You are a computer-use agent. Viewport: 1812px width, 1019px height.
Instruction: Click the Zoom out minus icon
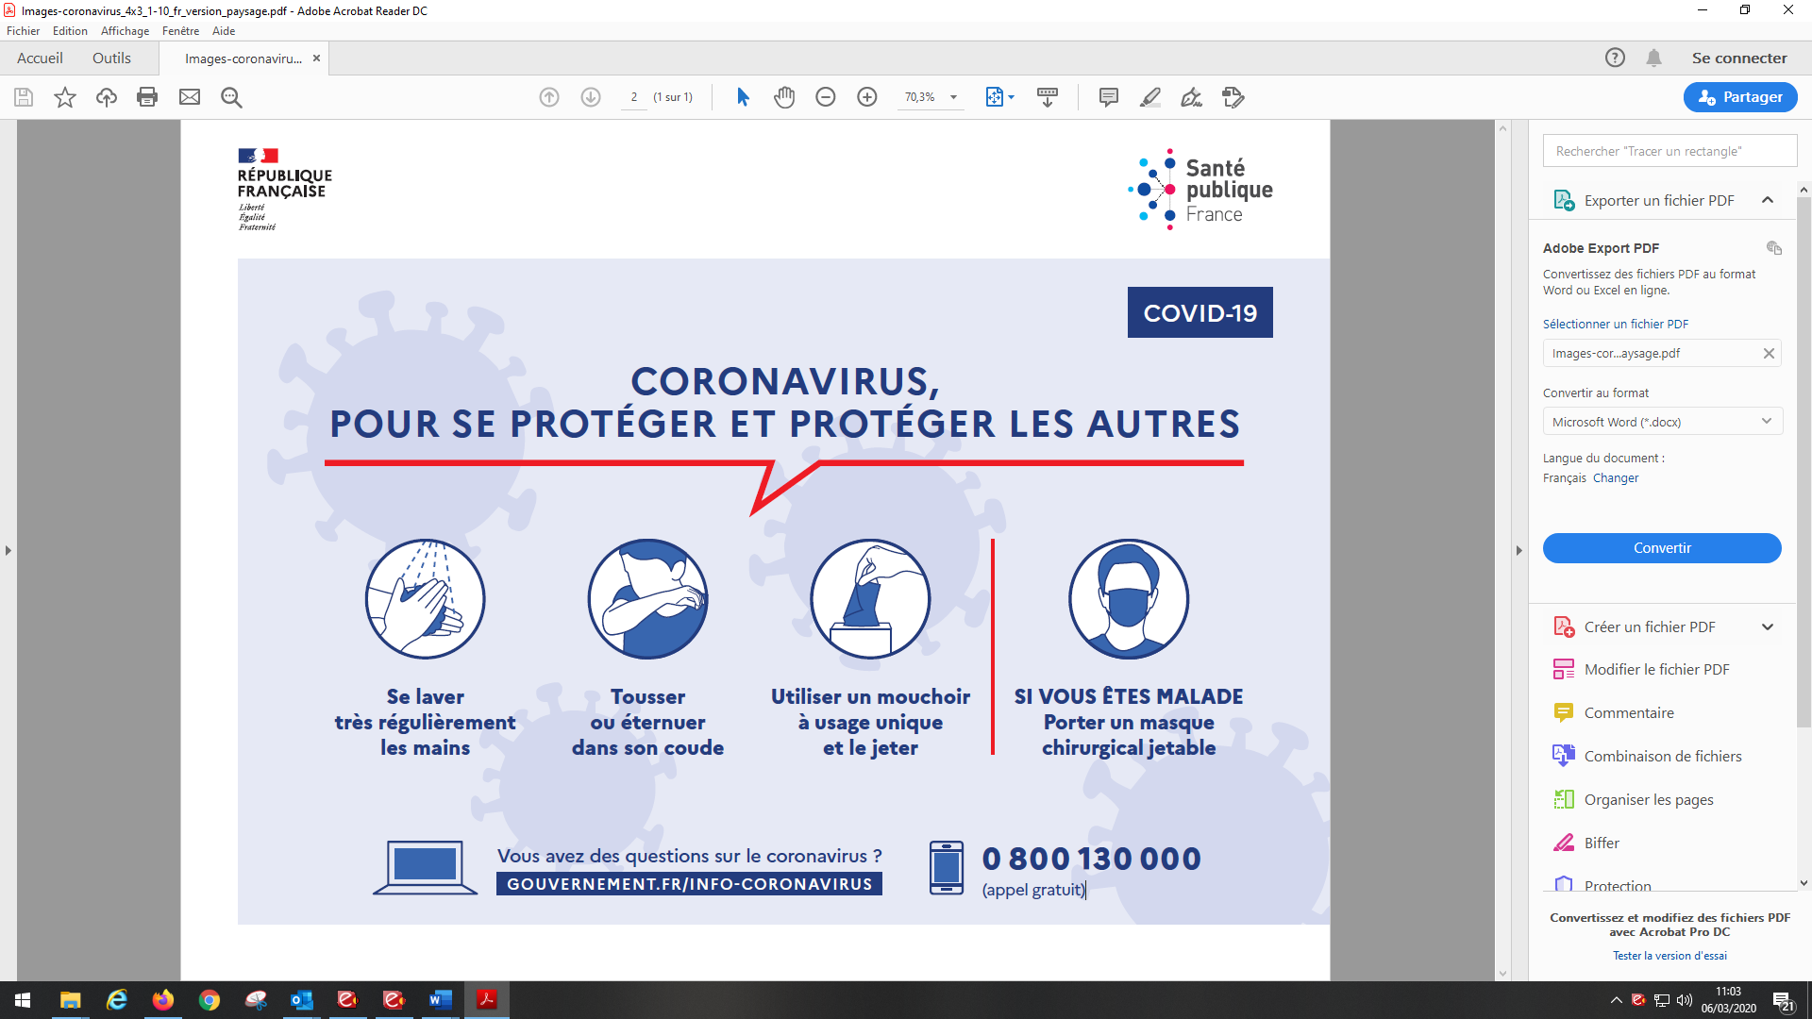tap(826, 97)
